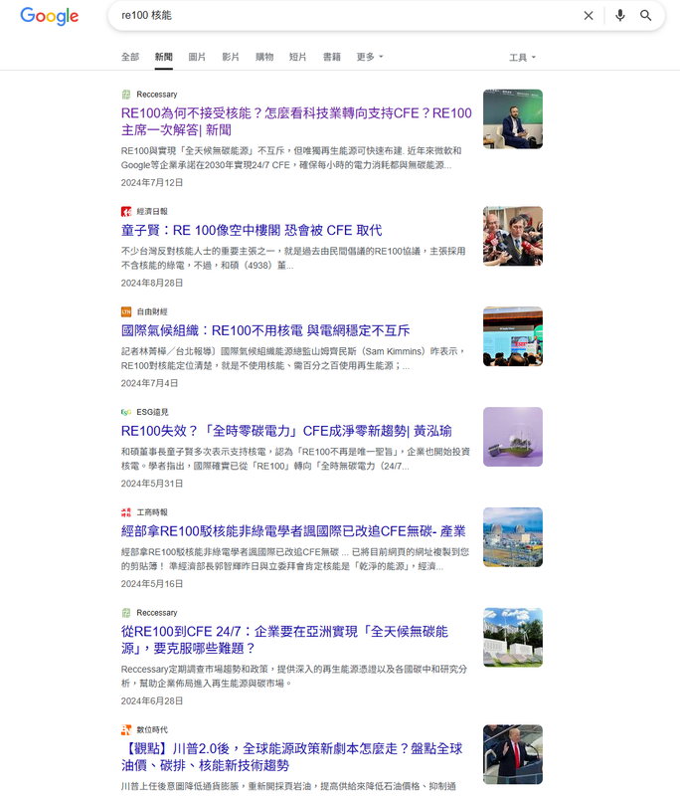Click date 2024年5月16日
The height and width of the screenshot is (796, 680).
point(152,584)
